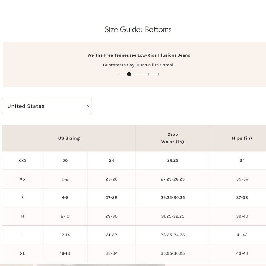266x266 pixels.
Task: Click the '27-28' waist size cell
Action: 111,198
